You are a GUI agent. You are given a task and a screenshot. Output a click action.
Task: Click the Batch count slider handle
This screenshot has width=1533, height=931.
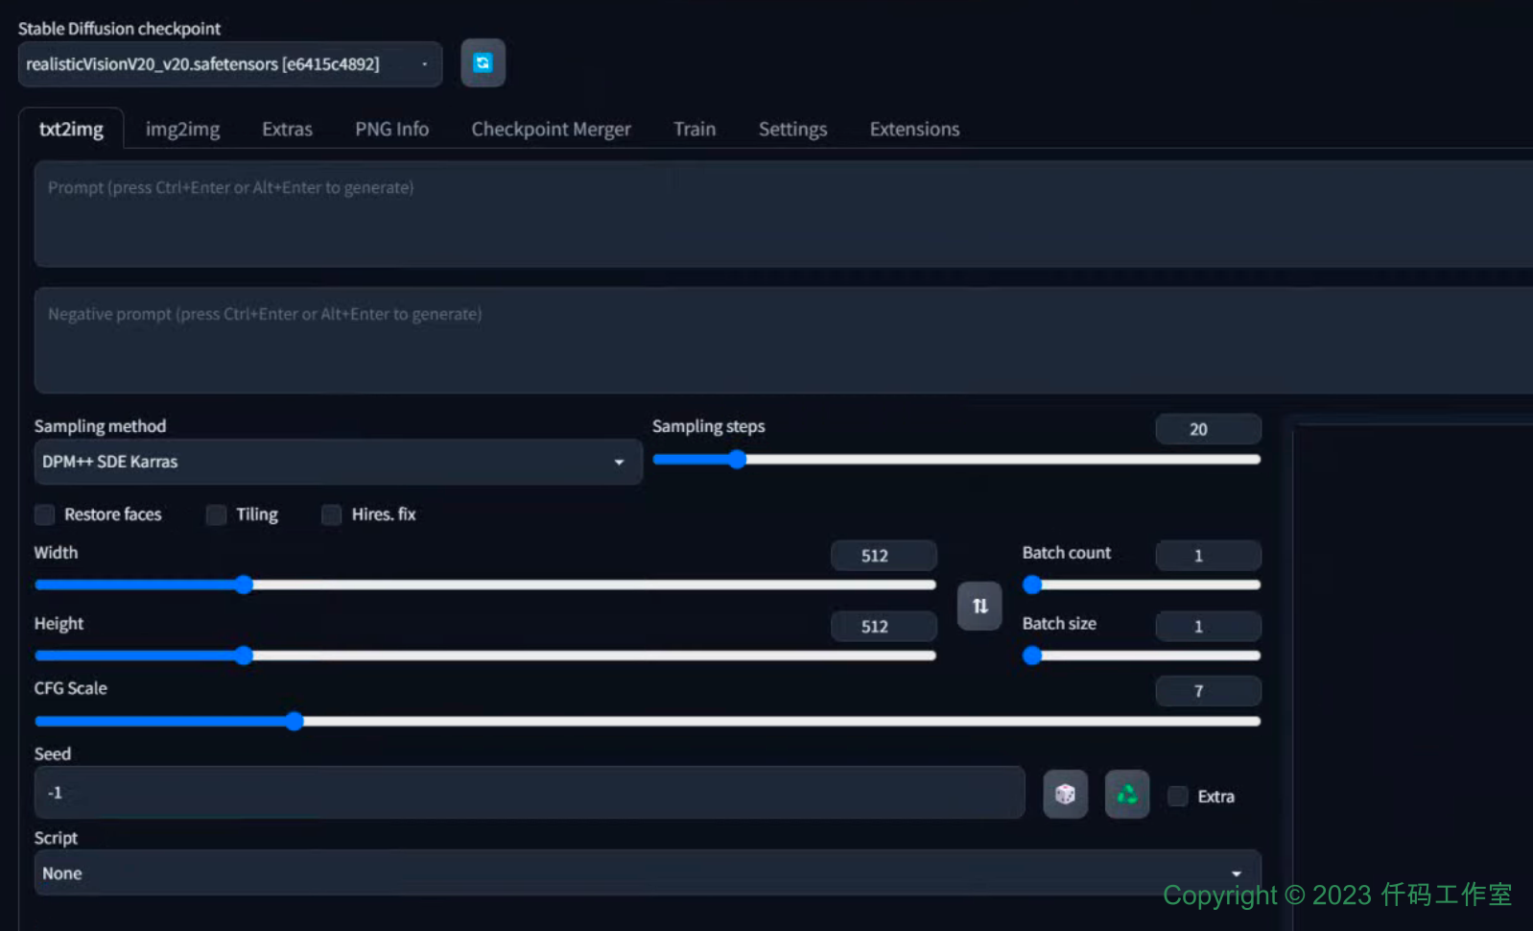pos(1032,585)
